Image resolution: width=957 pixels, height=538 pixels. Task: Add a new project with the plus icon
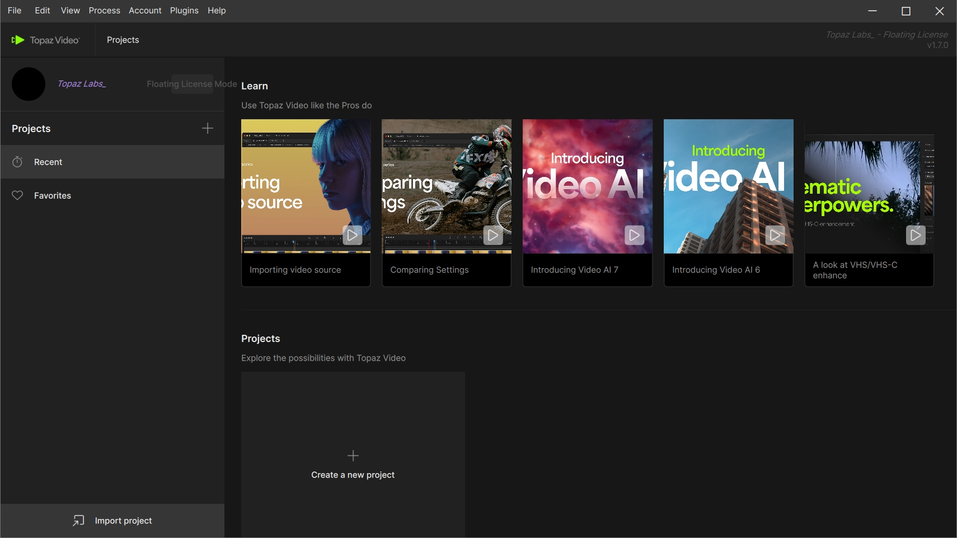(x=208, y=128)
